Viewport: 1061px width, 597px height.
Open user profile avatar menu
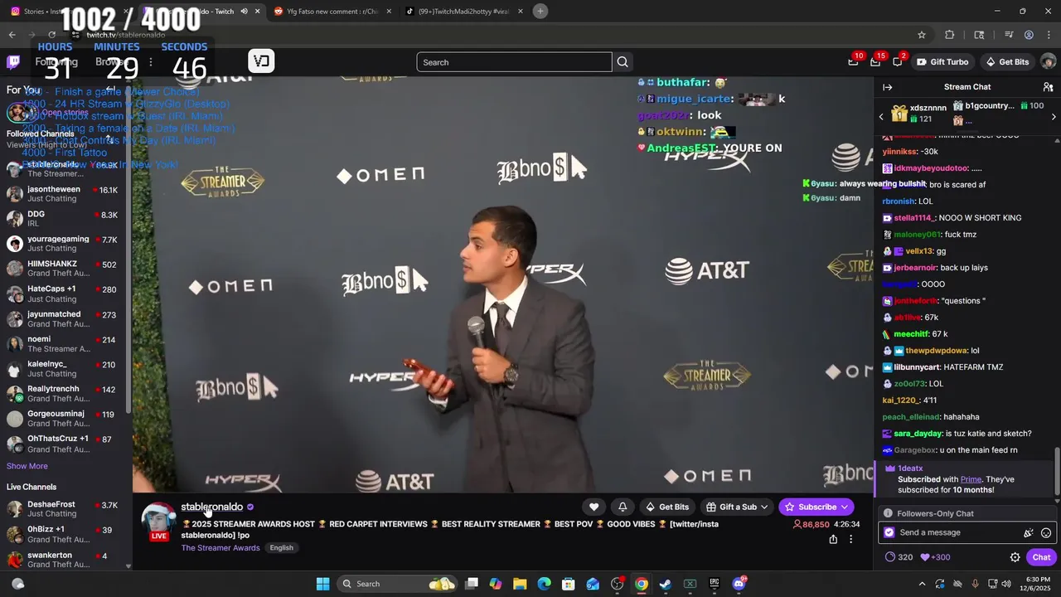point(1048,61)
